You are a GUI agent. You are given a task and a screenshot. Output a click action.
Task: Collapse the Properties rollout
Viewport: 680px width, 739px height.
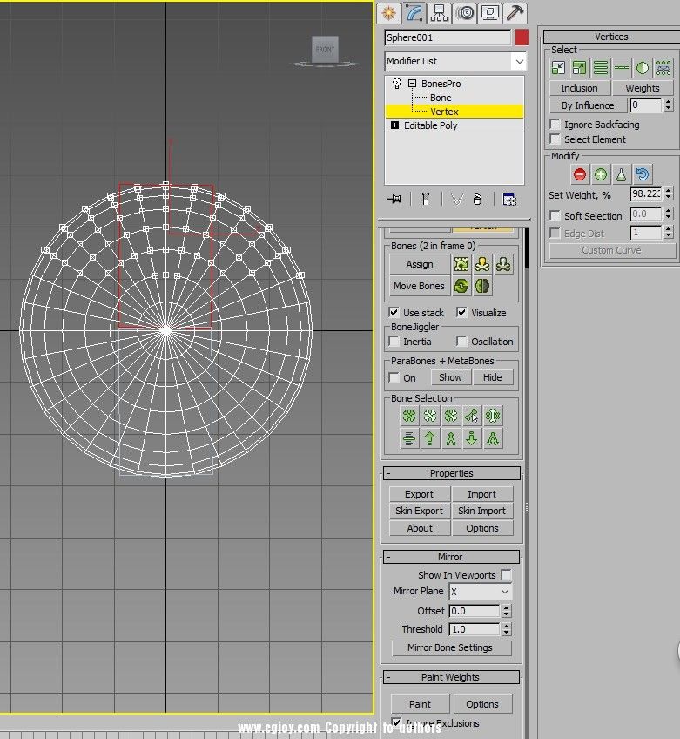pos(452,473)
